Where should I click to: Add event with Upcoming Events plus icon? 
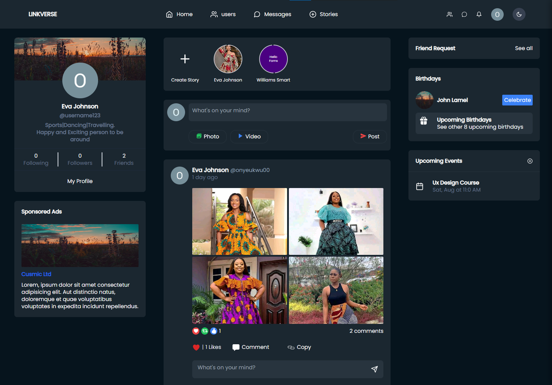pyautogui.click(x=530, y=161)
